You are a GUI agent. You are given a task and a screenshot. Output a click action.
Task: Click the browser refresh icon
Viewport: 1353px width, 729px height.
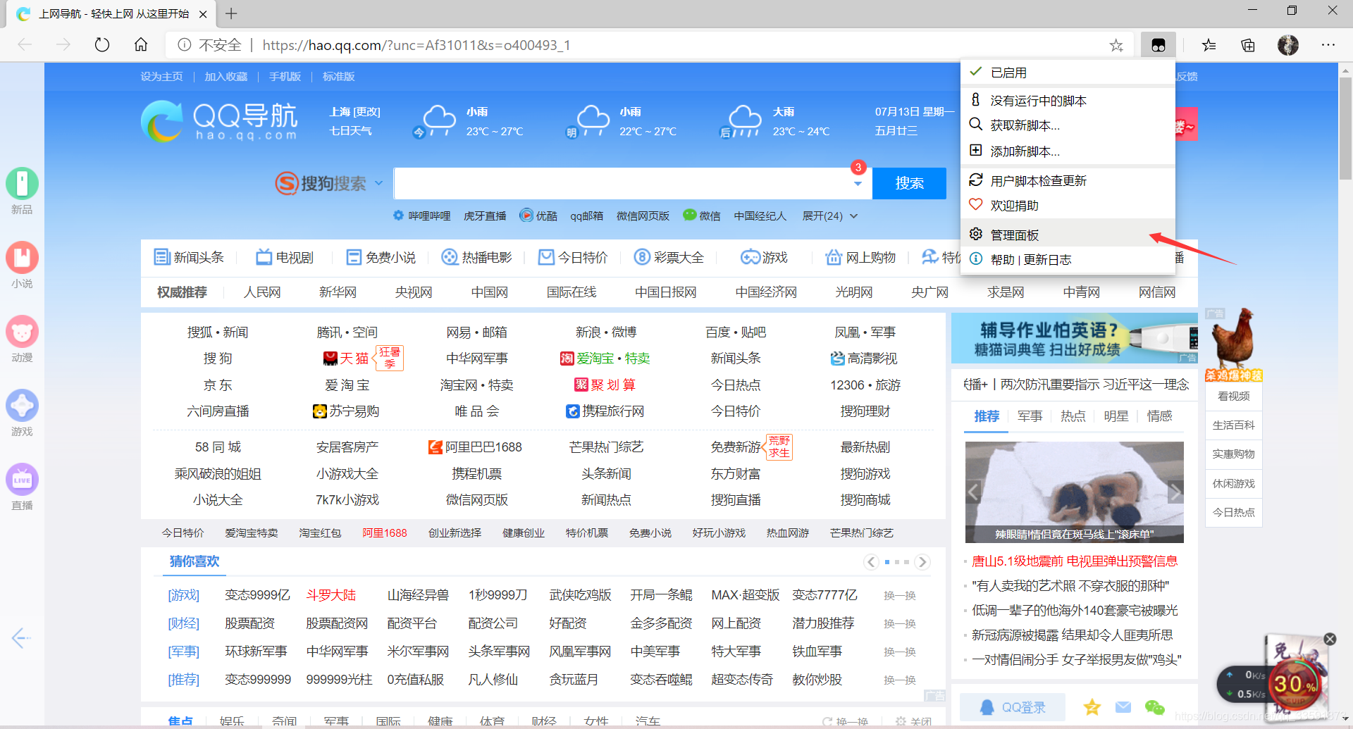(x=102, y=45)
